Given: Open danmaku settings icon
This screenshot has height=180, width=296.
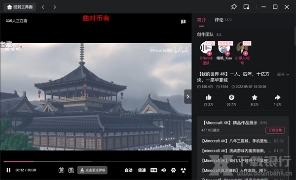Looking at the screenshot, I should pyautogui.click(x=71, y=170).
